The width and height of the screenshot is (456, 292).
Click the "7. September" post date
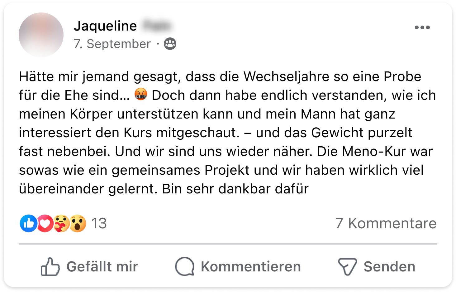(112, 44)
